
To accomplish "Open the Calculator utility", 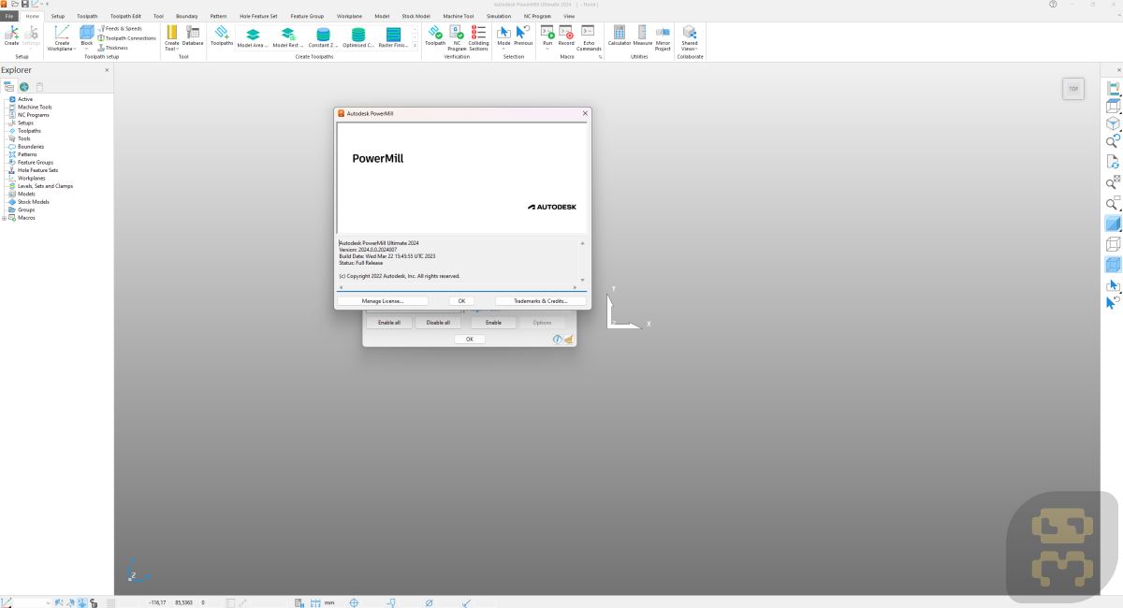I will point(620,36).
